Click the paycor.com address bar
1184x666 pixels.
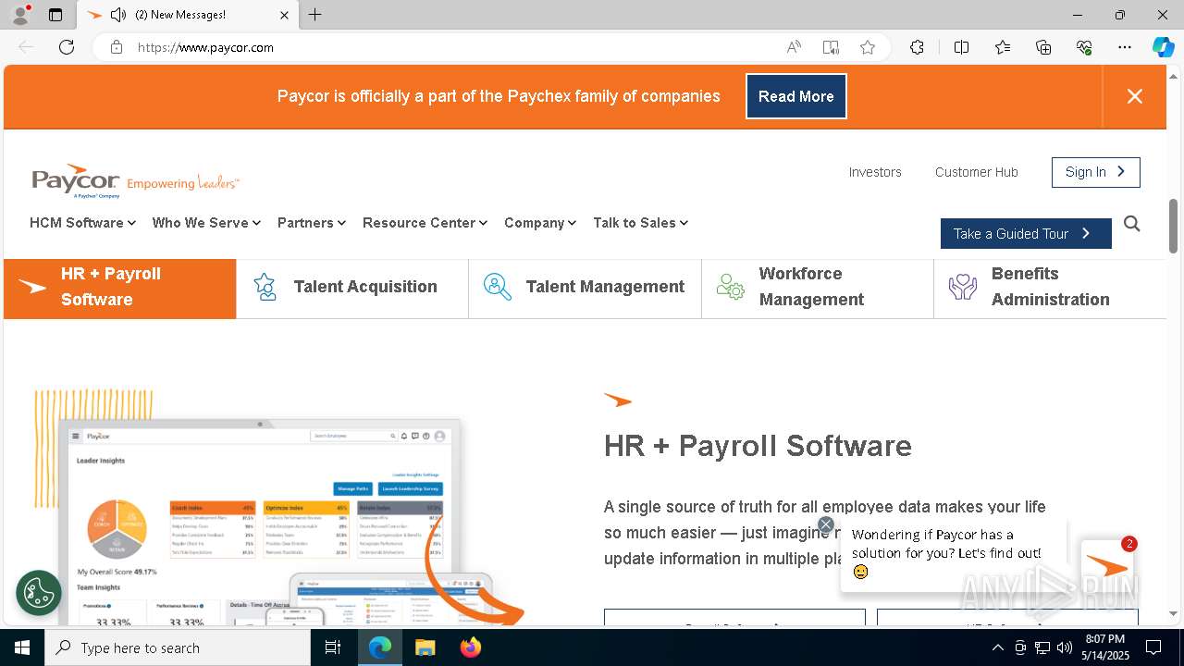point(444,47)
